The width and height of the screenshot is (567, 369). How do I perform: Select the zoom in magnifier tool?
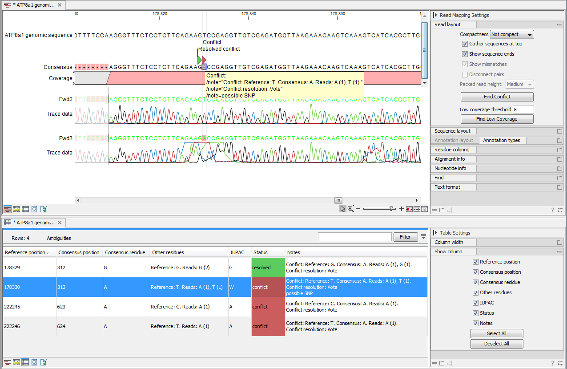pyautogui.click(x=350, y=209)
